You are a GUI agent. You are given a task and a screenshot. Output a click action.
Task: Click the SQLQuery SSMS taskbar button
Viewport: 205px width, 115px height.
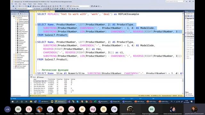61,102
